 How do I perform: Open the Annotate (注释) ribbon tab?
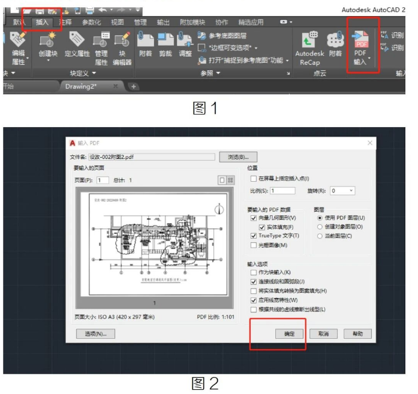tap(65, 22)
